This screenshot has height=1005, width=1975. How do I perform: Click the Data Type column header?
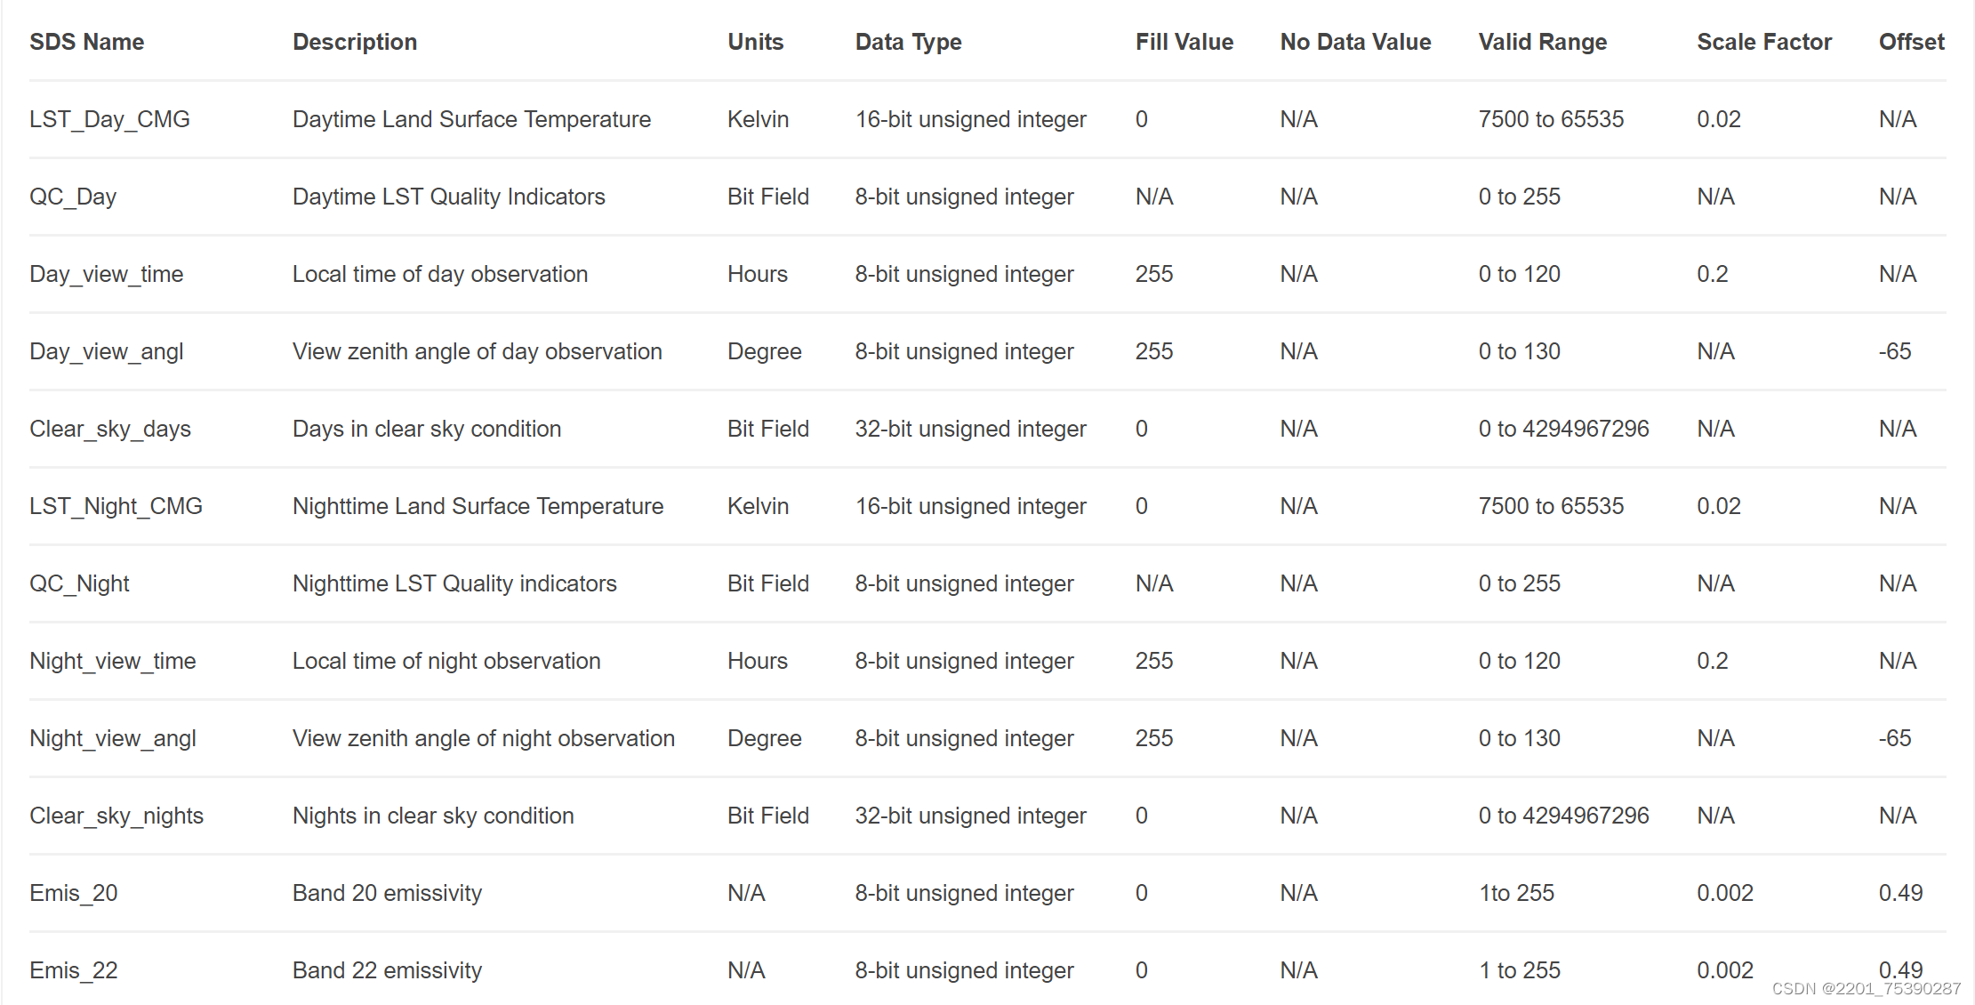click(908, 42)
